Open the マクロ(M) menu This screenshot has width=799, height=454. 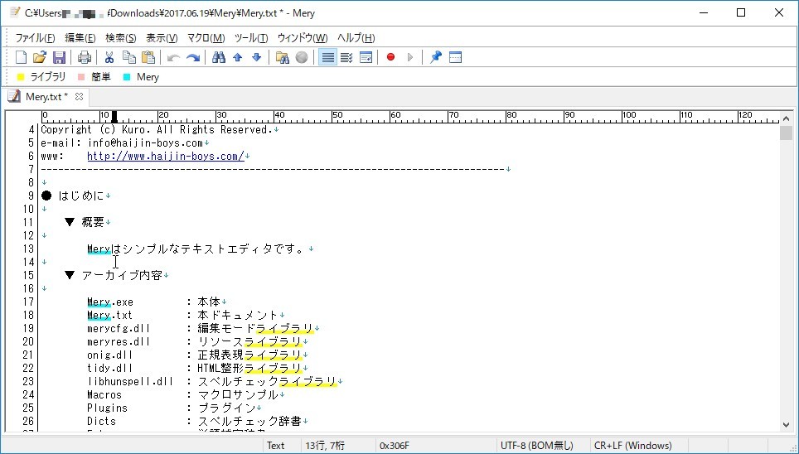tap(206, 38)
